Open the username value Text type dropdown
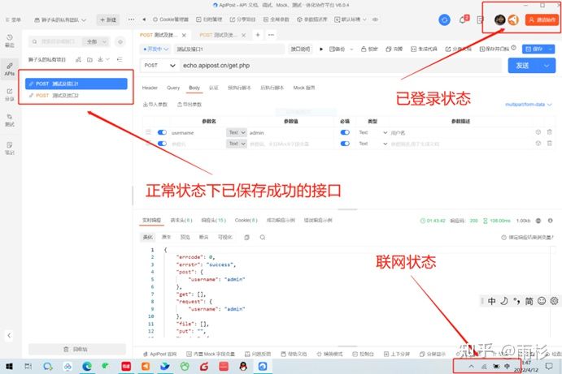562x374 pixels. click(x=237, y=132)
